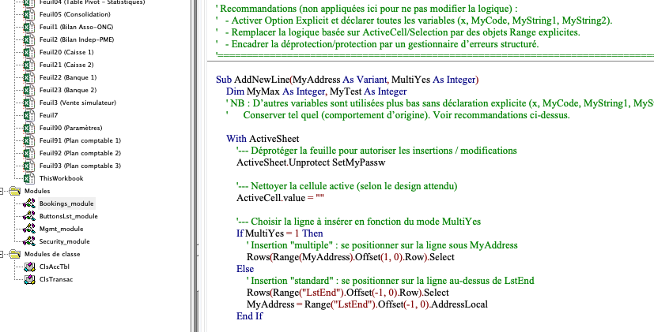Click the ClsTransac class module icon
This screenshot has height=332, width=654.
[x=30, y=279]
